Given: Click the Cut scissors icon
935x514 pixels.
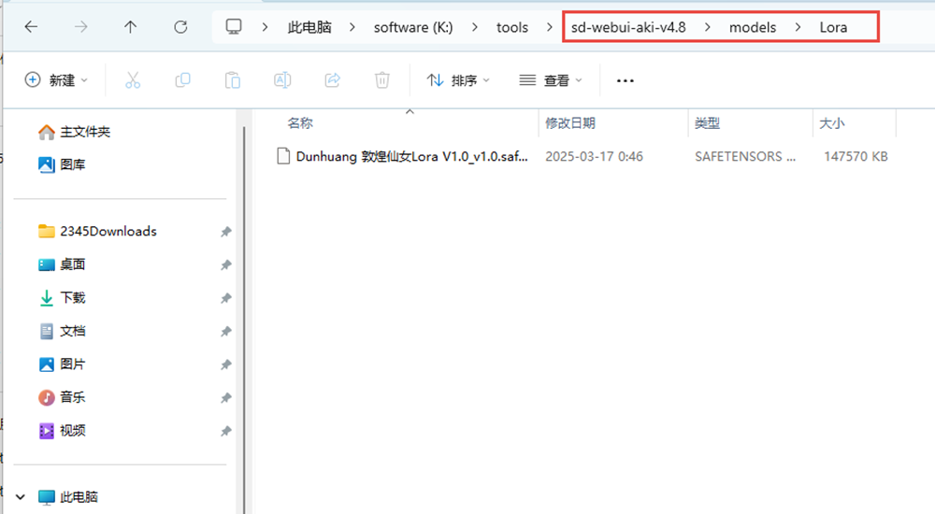Looking at the screenshot, I should click(x=133, y=79).
